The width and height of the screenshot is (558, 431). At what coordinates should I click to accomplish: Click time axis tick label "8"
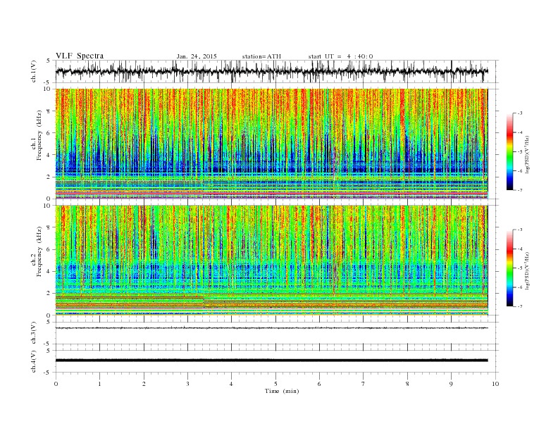point(407,384)
